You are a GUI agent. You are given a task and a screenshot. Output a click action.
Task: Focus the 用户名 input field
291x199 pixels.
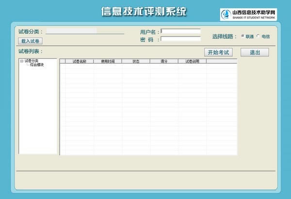coord(180,32)
